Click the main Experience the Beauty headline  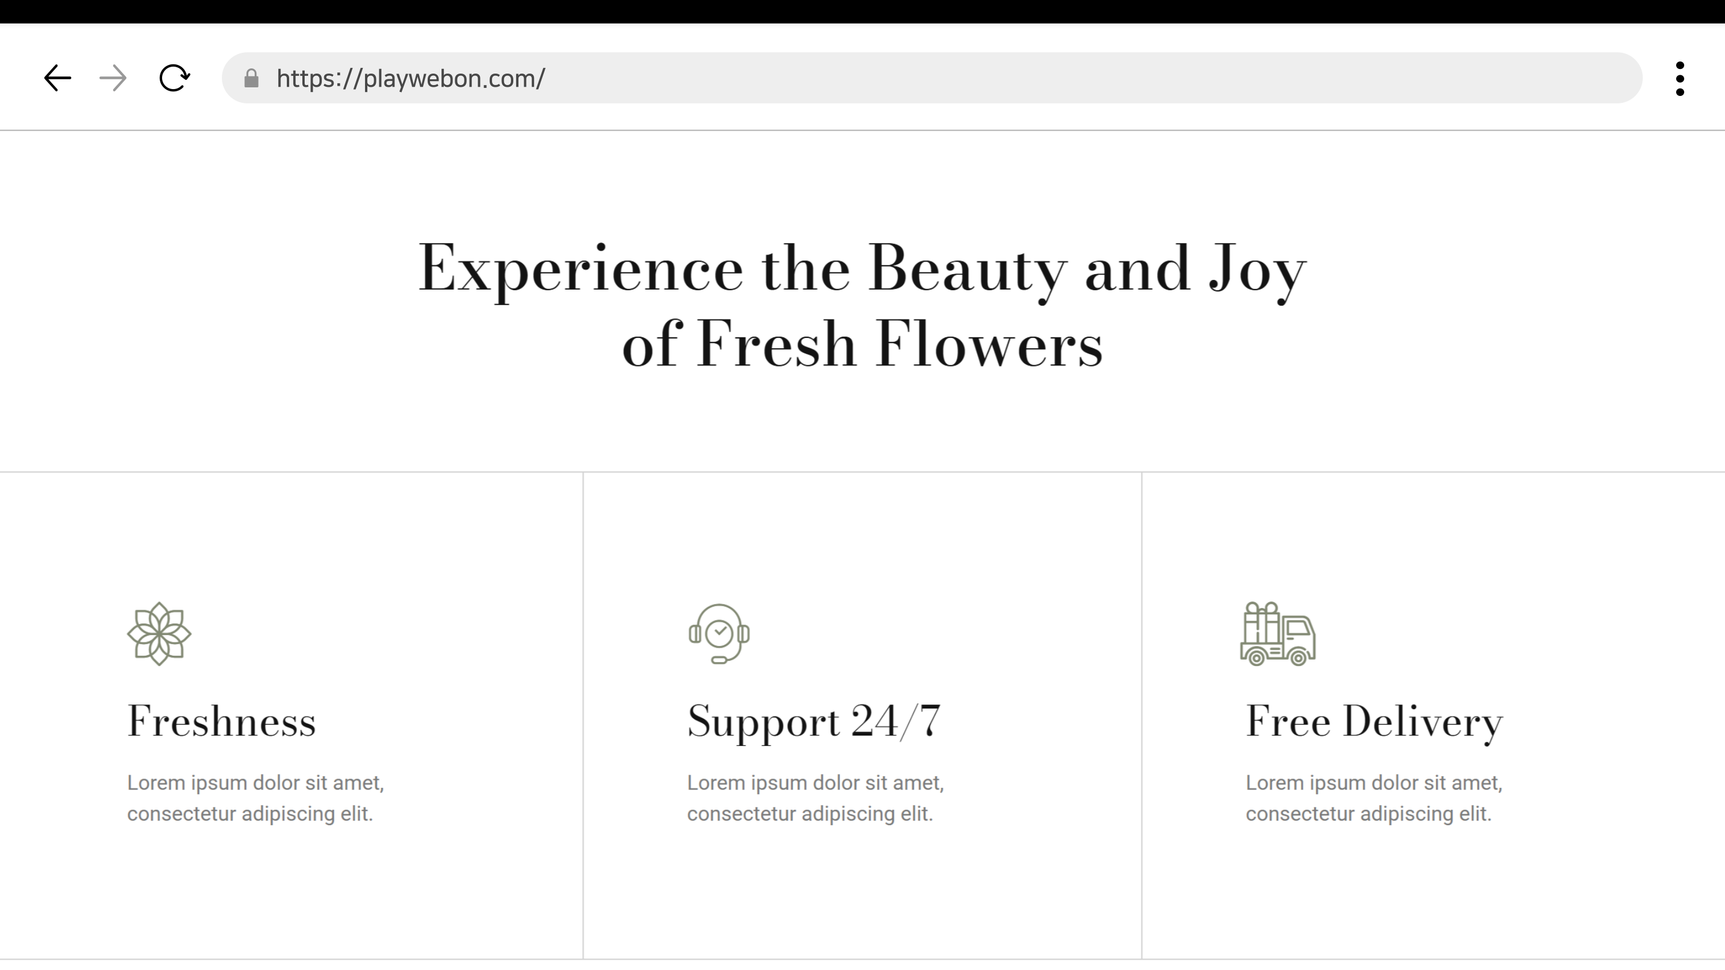click(x=862, y=269)
